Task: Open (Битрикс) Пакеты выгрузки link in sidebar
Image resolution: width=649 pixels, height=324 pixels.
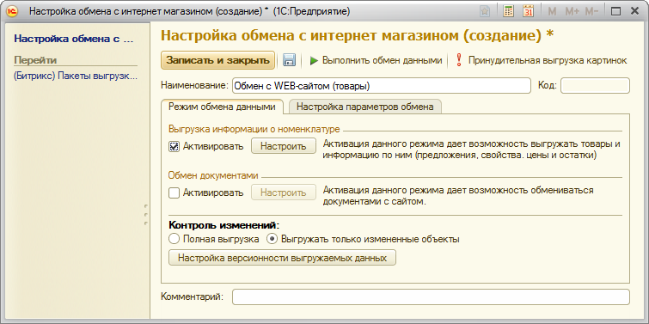Action: coord(76,76)
